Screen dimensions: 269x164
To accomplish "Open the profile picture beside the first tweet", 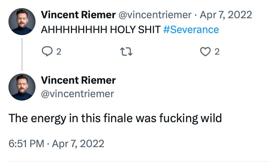I will point(22,22).
